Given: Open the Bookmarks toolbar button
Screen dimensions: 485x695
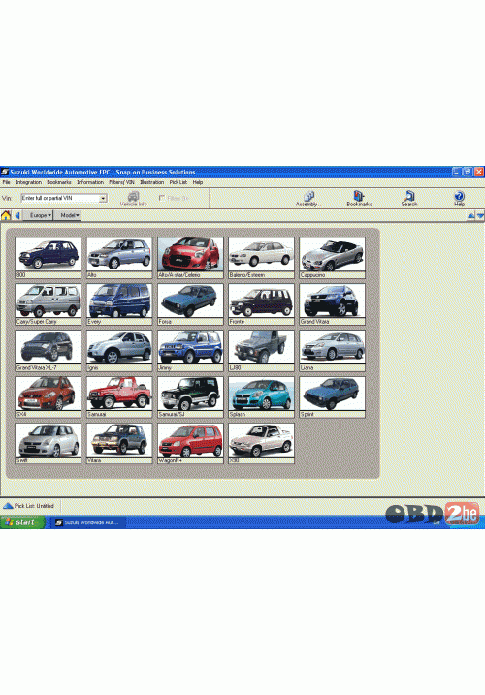Looking at the screenshot, I should [x=359, y=199].
